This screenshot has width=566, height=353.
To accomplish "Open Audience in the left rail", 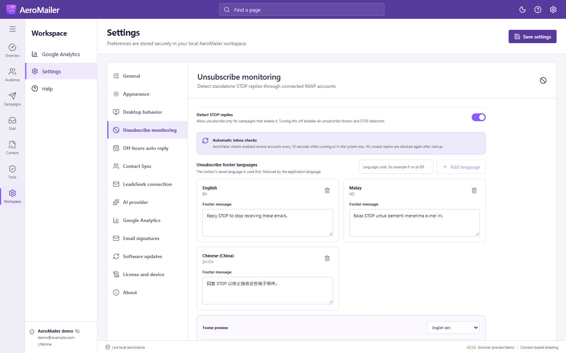I will 13,75.
